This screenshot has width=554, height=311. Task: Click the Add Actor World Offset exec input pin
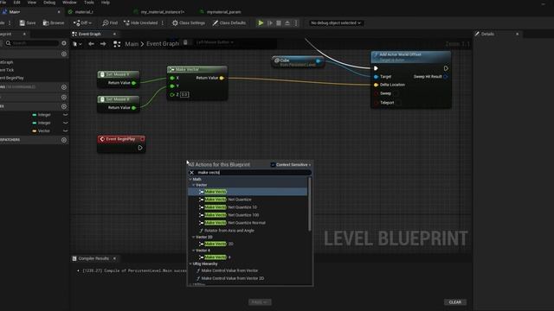pyautogui.click(x=376, y=68)
